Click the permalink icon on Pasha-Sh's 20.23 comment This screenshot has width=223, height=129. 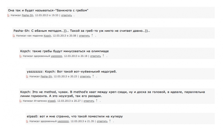click(x=27, y=77)
